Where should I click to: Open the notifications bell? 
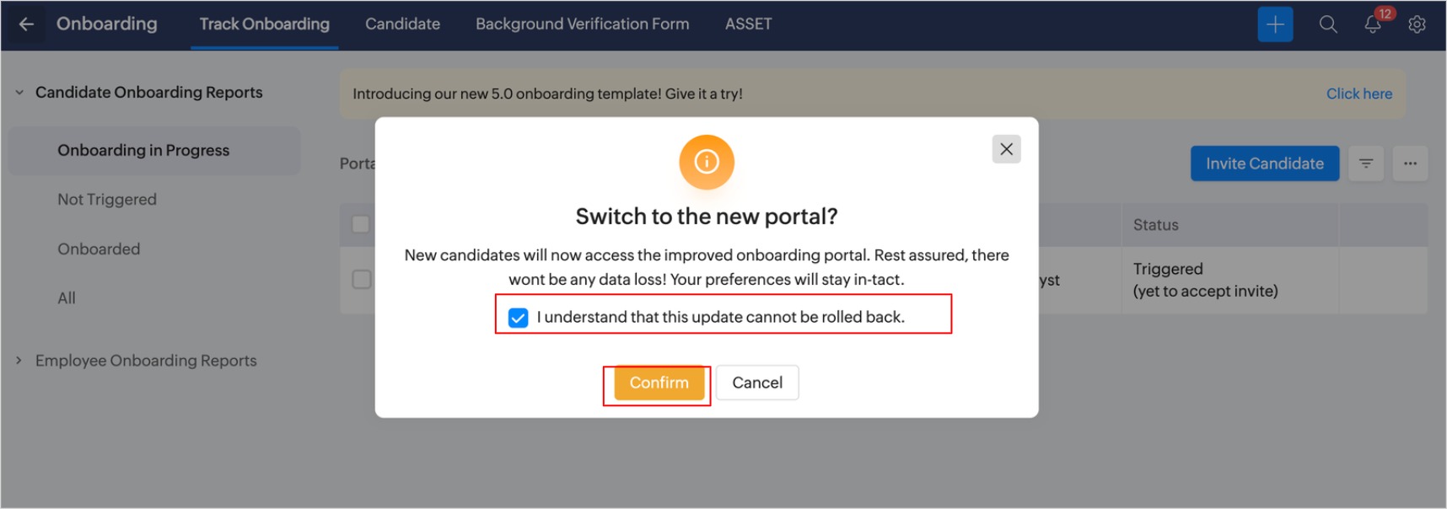click(x=1372, y=24)
